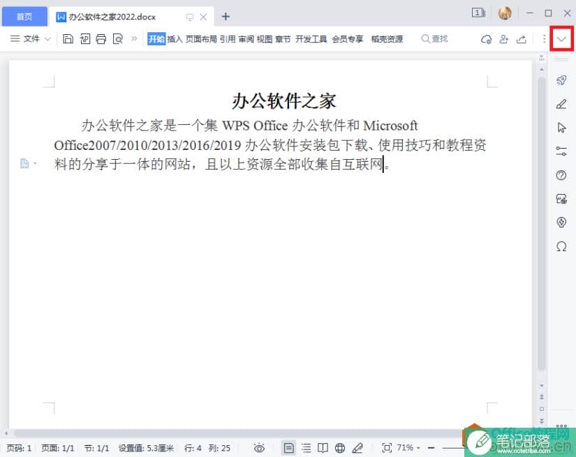Click the cloud sync icon
The width and height of the screenshot is (576, 457).
[487, 39]
